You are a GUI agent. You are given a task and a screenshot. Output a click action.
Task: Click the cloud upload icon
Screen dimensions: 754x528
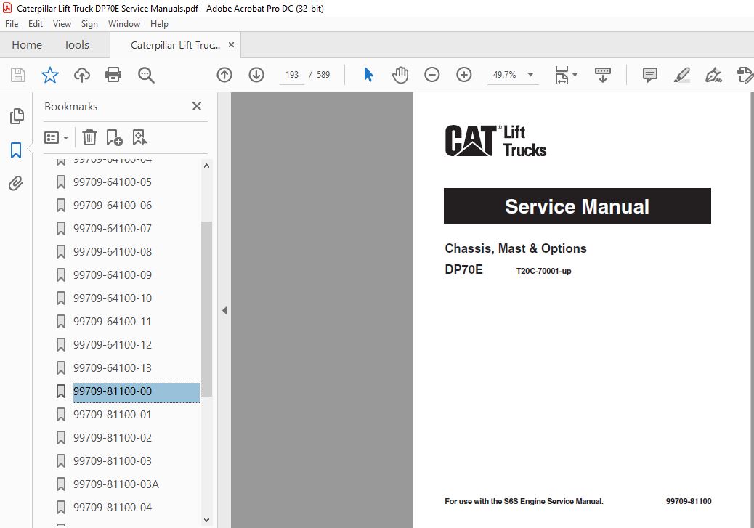(x=82, y=75)
